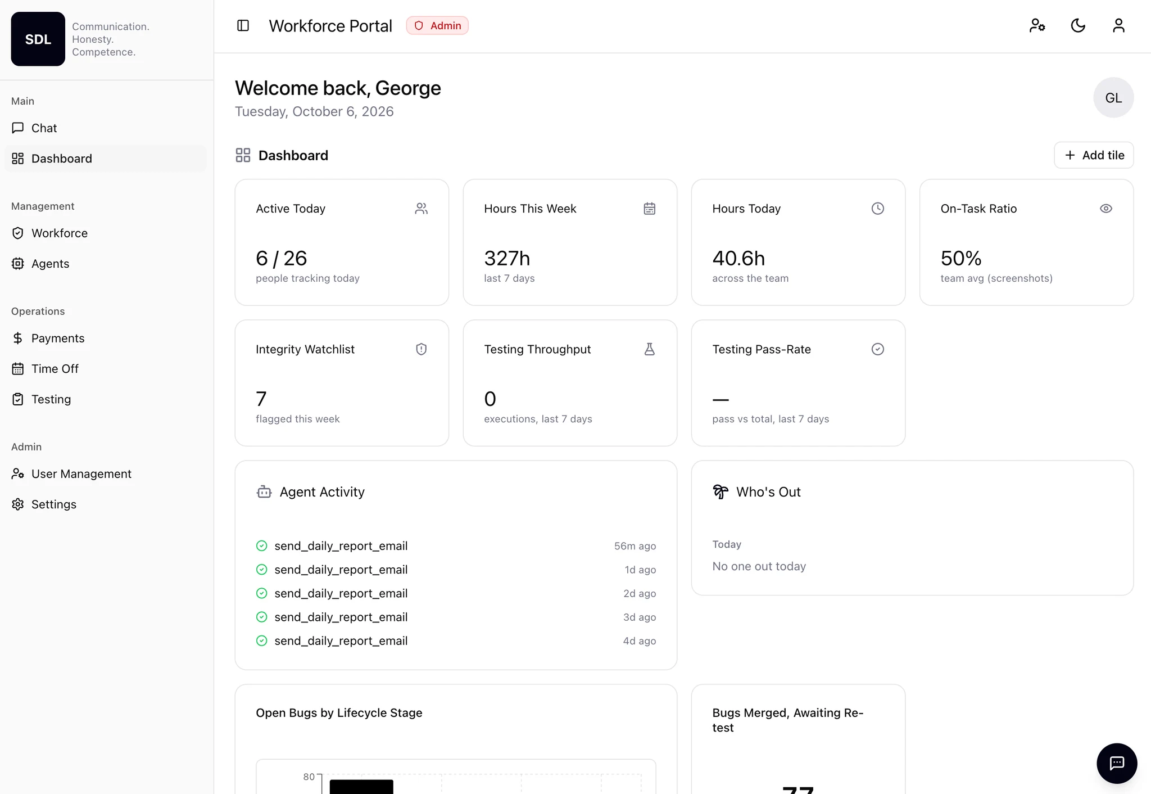Toggle dark mode moon icon
Image resolution: width=1151 pixels, height=794 pixels.
(x=1077, y=26)
